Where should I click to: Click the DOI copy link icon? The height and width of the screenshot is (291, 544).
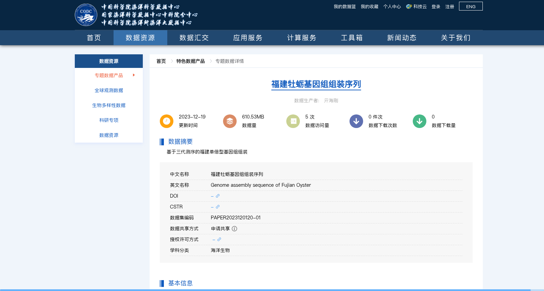(x=218, y=196)
